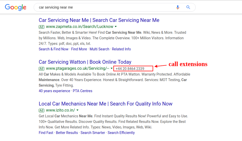Expand dropdown arrow beside izito.co.in URL
Screen dimensions: 242x141
pos(77,110)
